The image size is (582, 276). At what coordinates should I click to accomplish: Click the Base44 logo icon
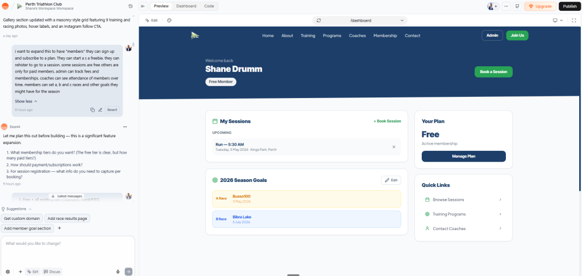pos(5,6)
